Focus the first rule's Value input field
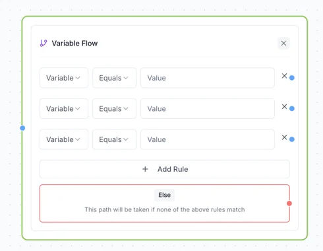 pos(208,78)
